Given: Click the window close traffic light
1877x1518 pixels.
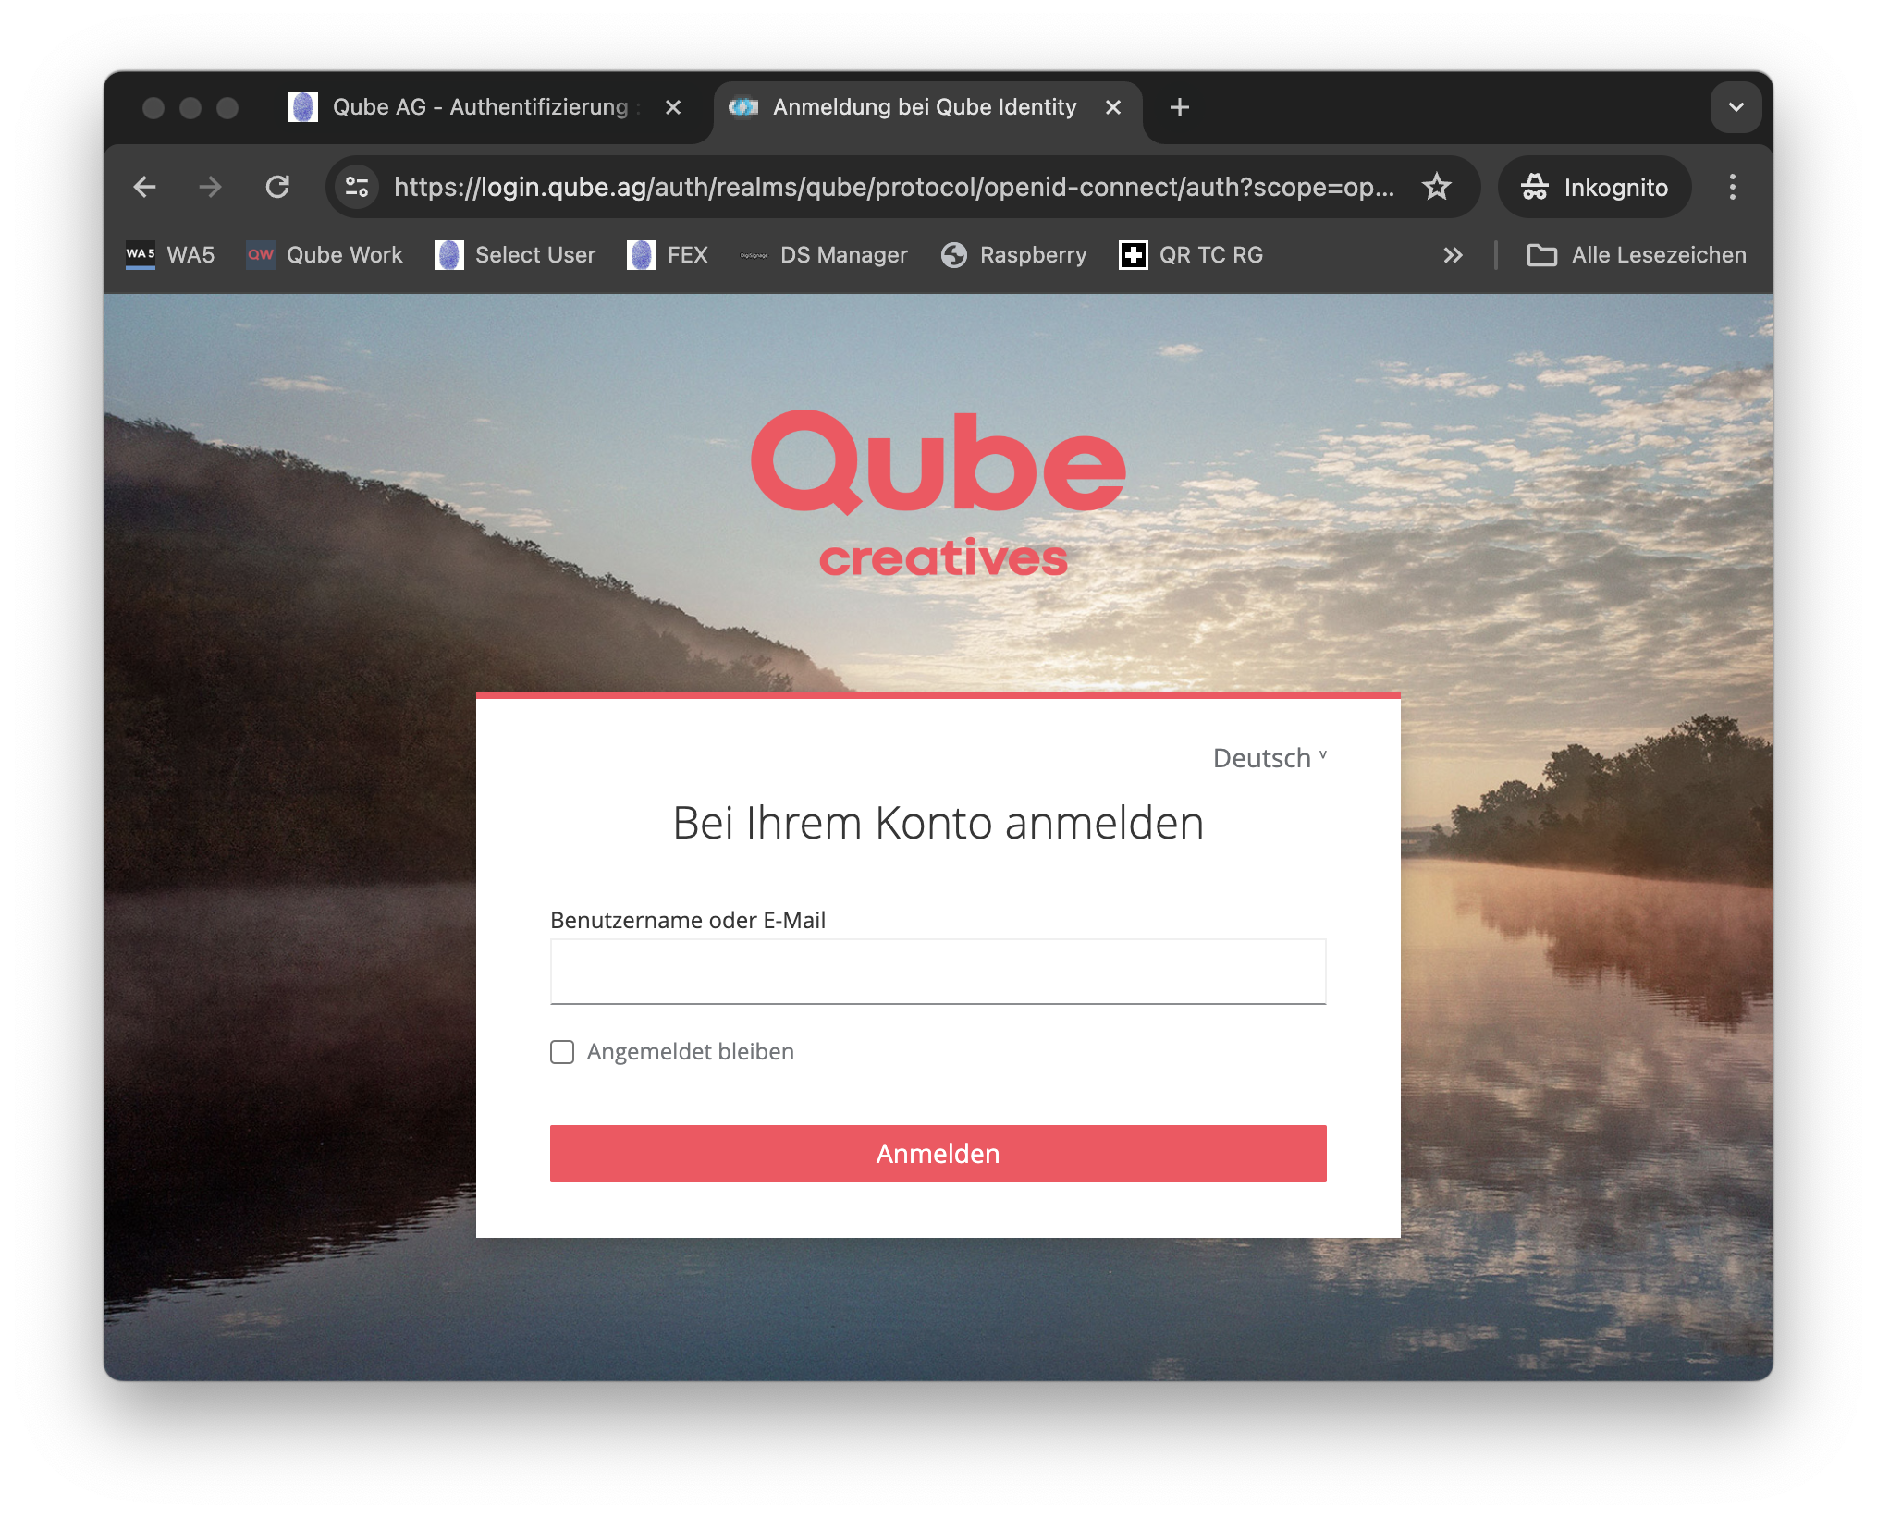Looking at the screenshot, I should pyautogui.click(x=153, y=108).
